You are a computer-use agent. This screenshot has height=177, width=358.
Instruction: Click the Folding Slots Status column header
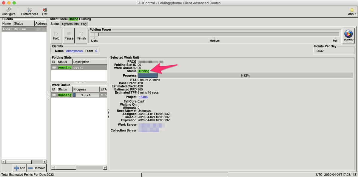[x=64, y=62]
